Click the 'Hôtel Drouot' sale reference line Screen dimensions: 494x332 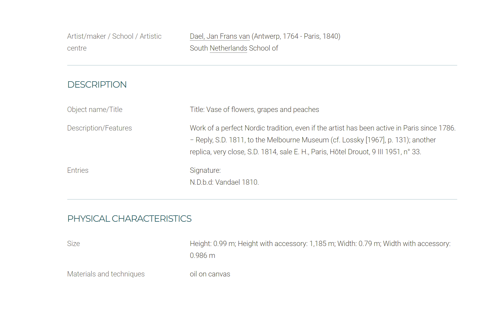306,152
